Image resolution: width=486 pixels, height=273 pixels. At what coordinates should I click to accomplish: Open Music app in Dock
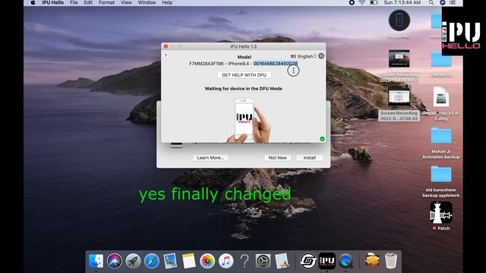226,261
